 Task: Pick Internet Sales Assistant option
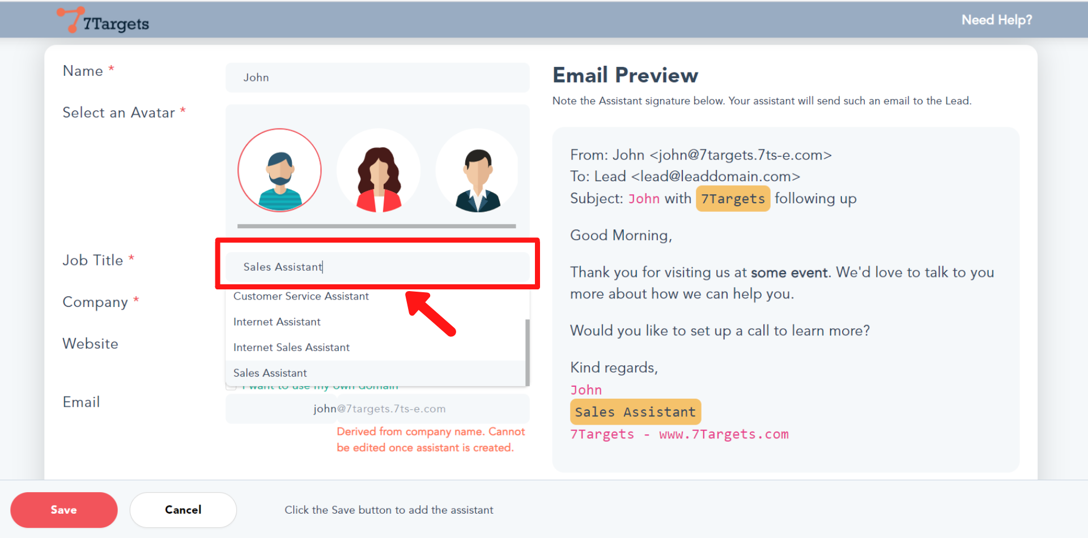point(291,347)
